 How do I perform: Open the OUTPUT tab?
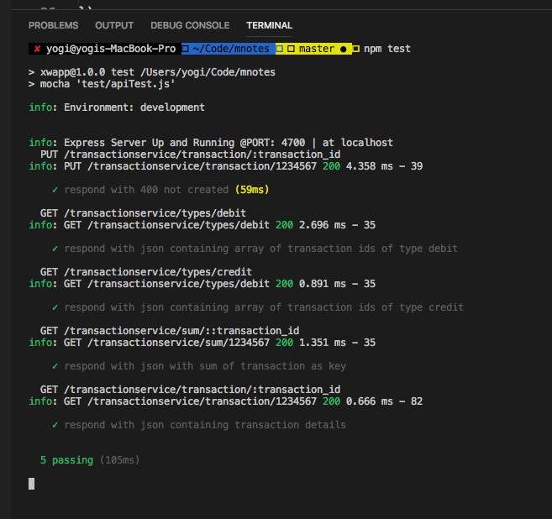[x=114, y=25]
